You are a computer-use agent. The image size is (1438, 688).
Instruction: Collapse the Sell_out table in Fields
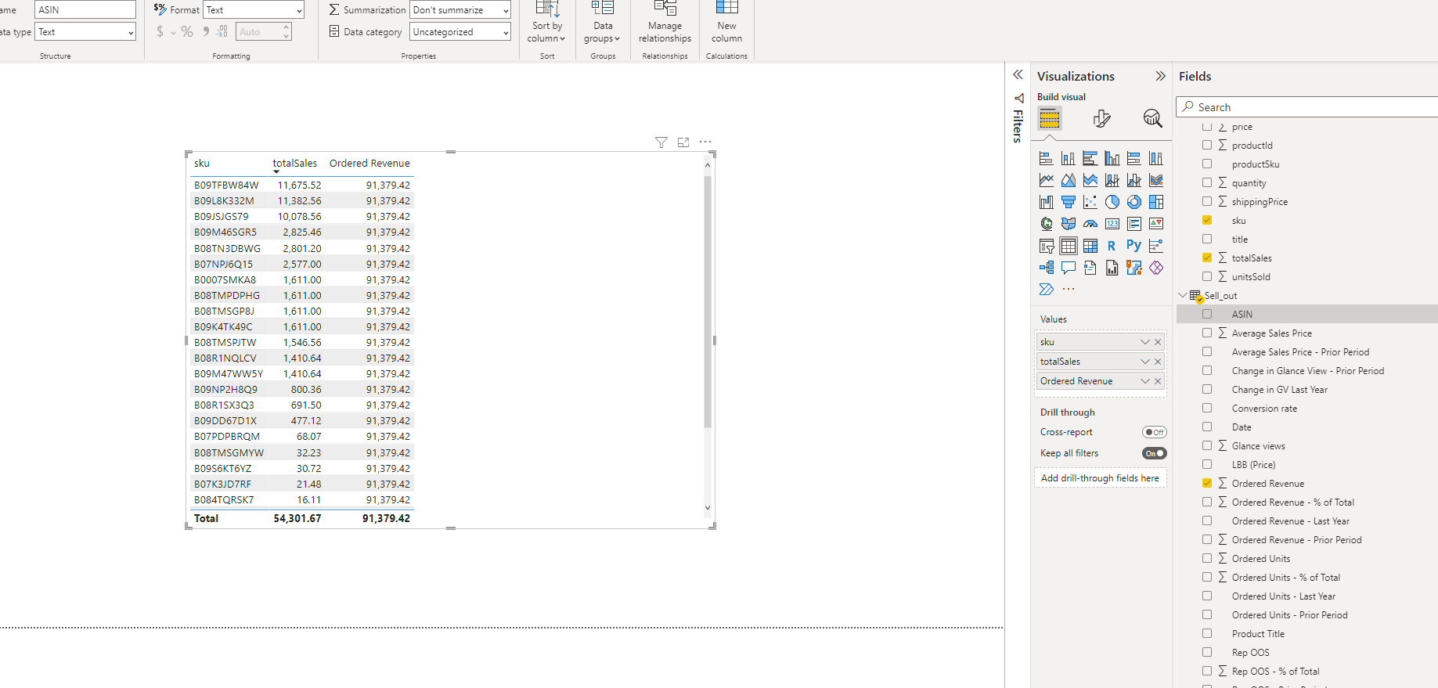pos(1183,296)
